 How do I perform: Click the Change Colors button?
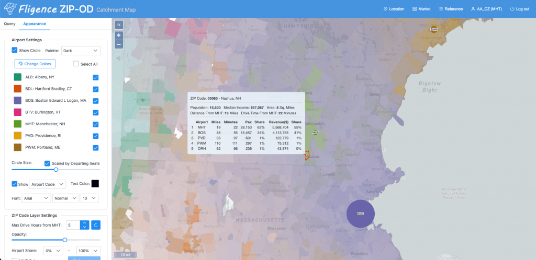35,64
